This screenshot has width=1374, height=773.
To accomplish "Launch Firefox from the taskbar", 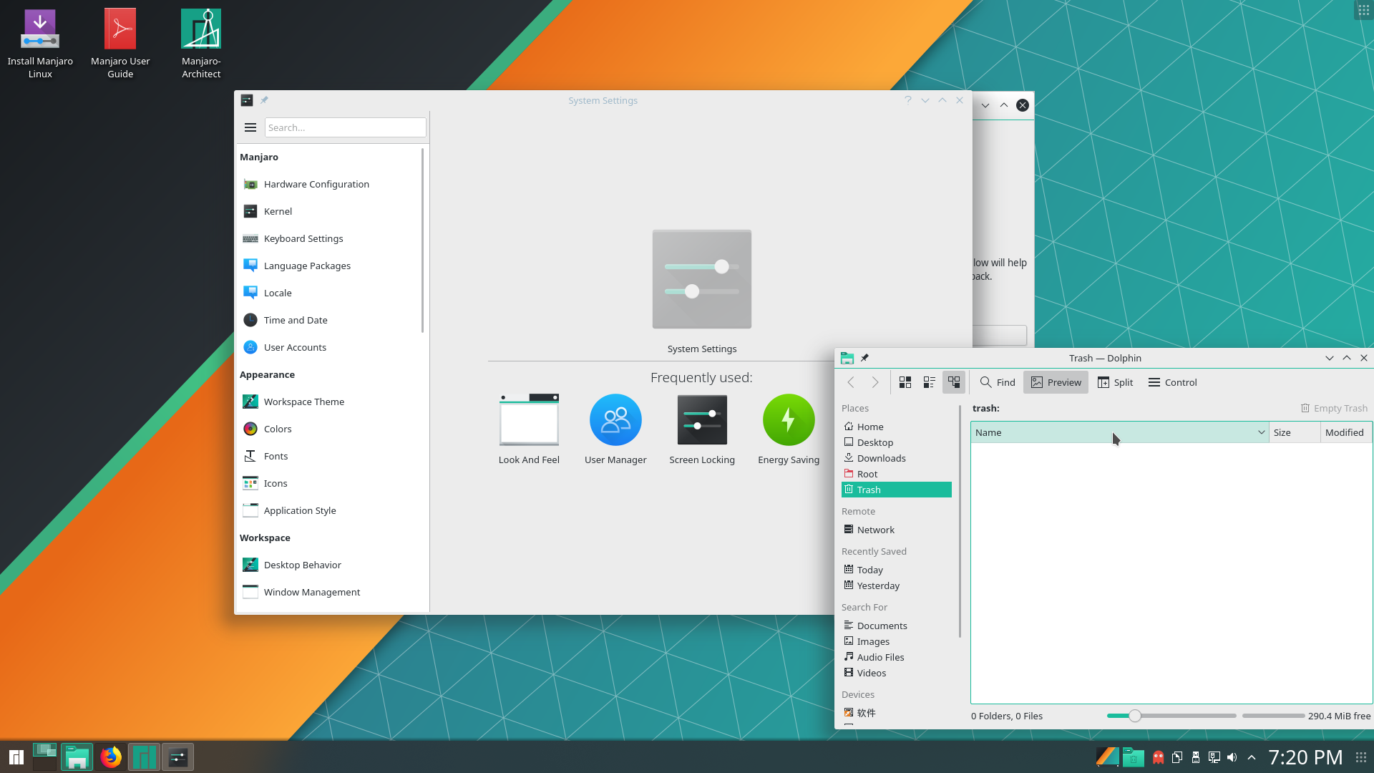I will coord(111,757).
